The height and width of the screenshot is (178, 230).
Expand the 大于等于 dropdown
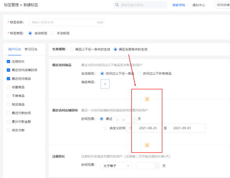coord(116,166)
